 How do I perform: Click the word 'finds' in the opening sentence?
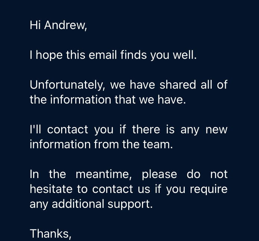coord(133,55)
